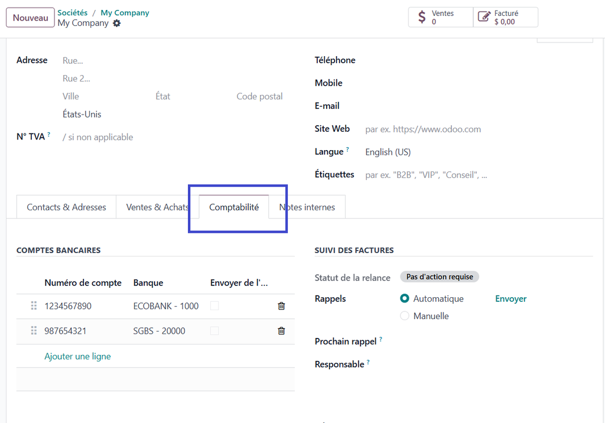Click the Code postal field
This screenshot has height=423, width=605.
pyautogui.click(x=260, y=96)
